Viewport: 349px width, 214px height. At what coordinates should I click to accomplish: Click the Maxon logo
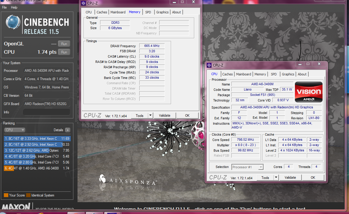pyautogui.click(x=16, y=206)
